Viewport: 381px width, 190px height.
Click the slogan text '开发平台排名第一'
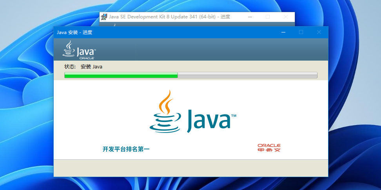(x=126, y=149)
